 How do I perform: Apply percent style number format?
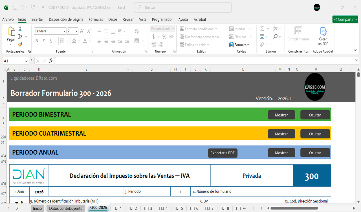[x=164, y=37]
